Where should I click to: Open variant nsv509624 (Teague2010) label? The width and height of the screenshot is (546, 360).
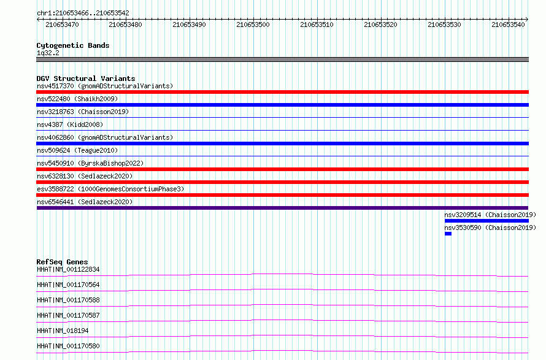77,150
